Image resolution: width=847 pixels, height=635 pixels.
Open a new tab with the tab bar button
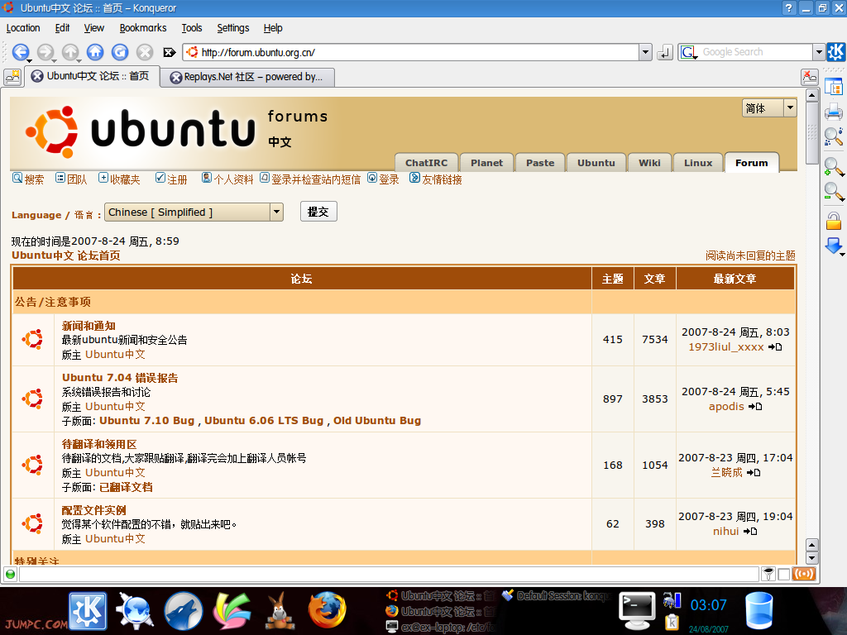[12, 77]
